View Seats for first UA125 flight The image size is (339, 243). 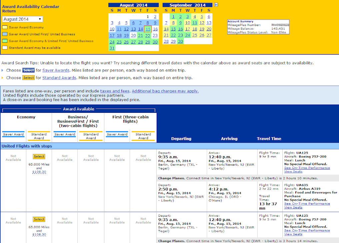click(293, 171)
